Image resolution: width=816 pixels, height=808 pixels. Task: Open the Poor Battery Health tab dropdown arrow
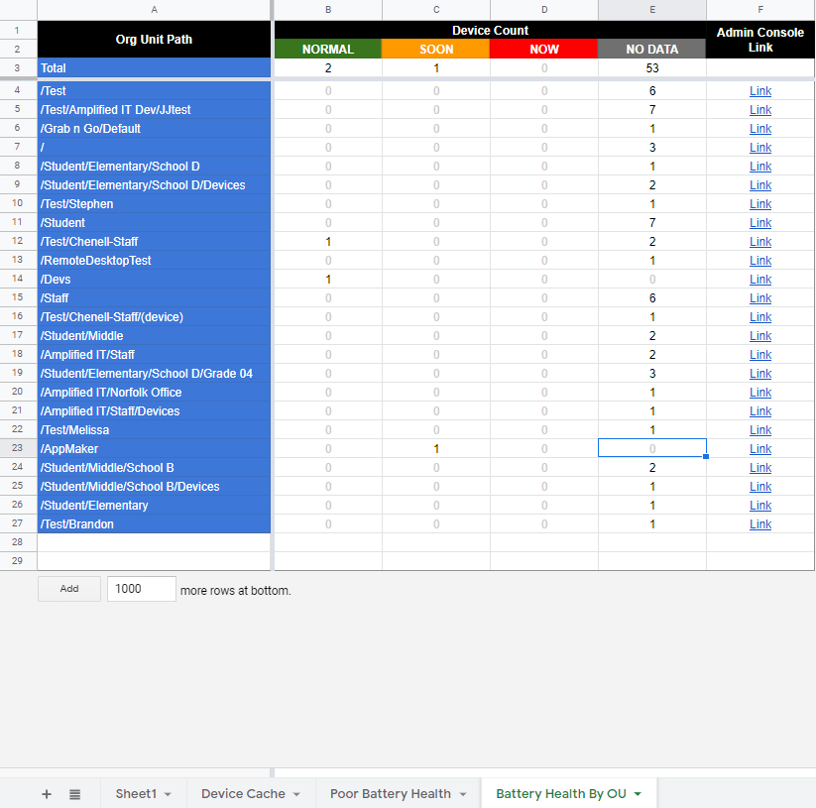coord(462,794)
